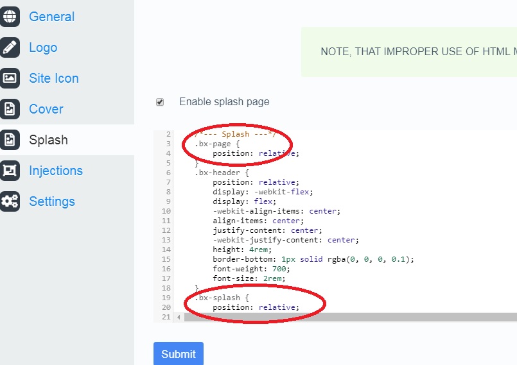Screen dimensions: 517x365
Task: Click the Splash page icon in sidebar
Action: 10,140
